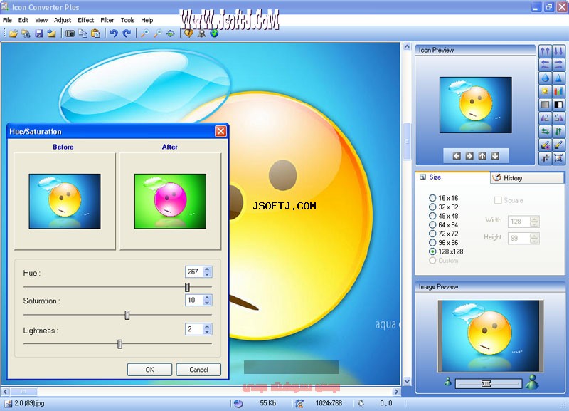This screenshot has height=411, width=569.
Task: Click the Hue value input field
Action: point(194,272)
